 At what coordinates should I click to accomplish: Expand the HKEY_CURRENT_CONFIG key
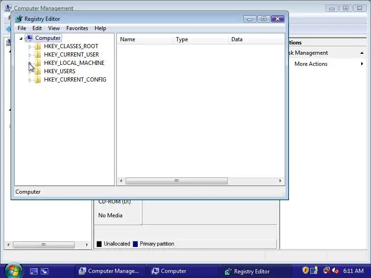tap(30, 80)
